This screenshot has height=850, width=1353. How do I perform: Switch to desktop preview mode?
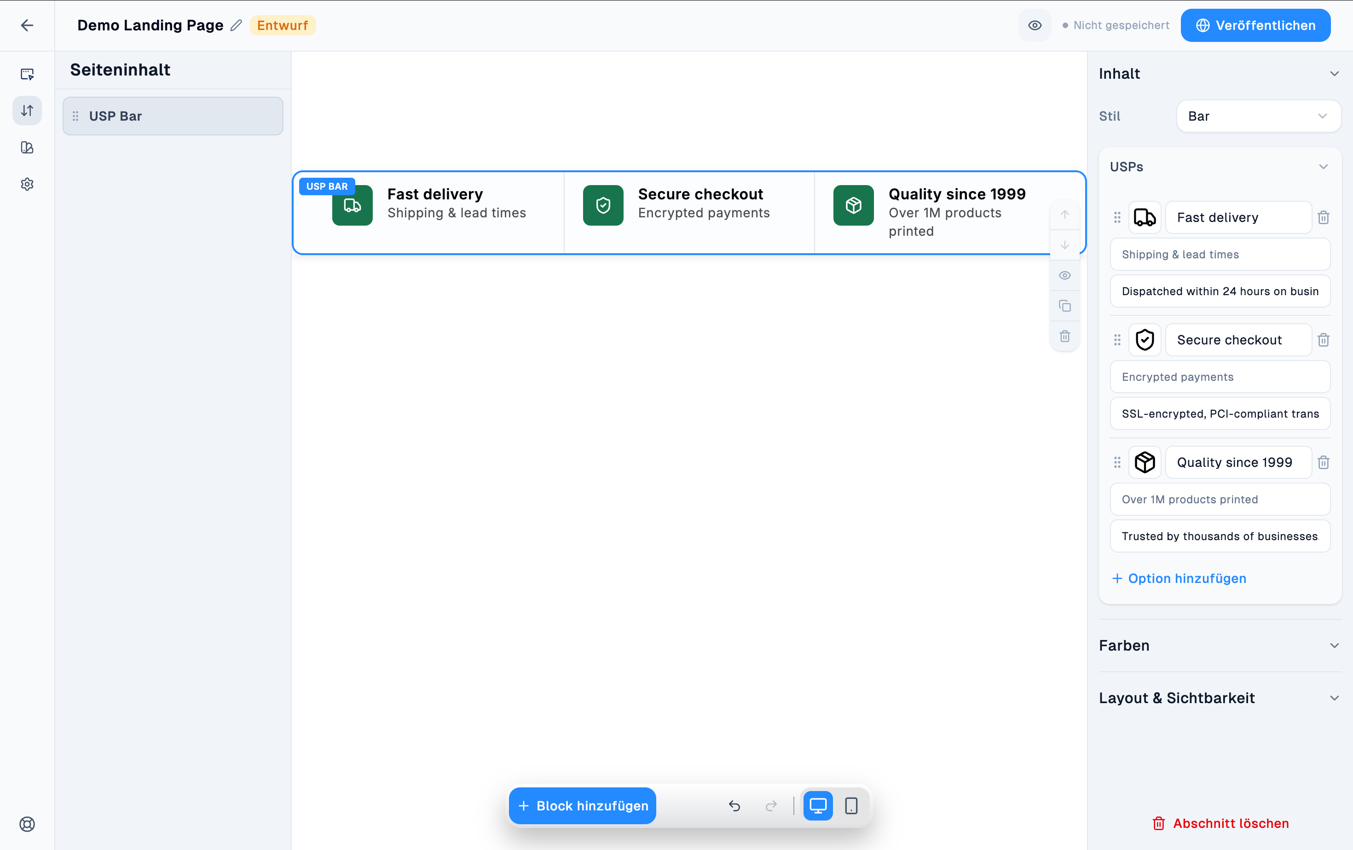click(817, 806)
